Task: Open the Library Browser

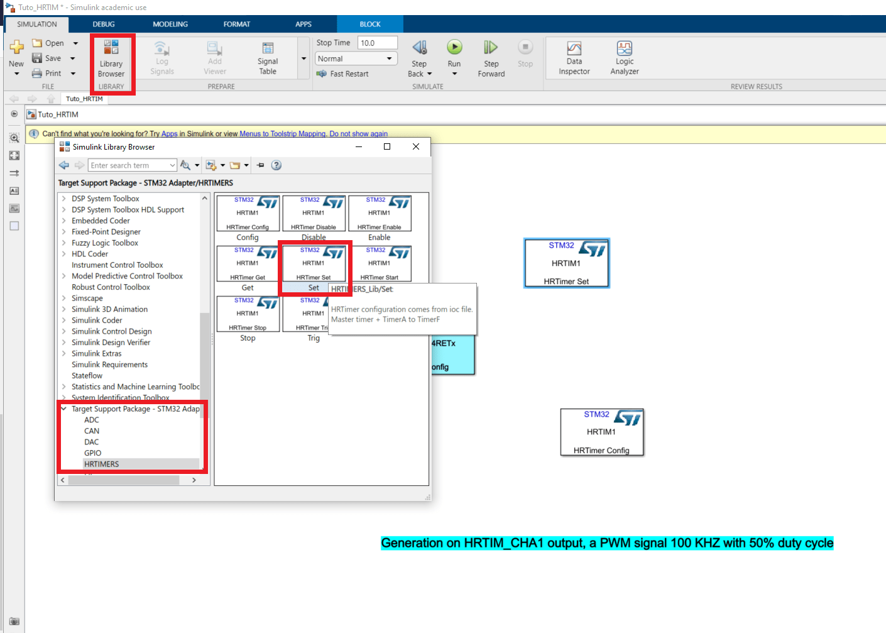Action: tap(111, 58)
